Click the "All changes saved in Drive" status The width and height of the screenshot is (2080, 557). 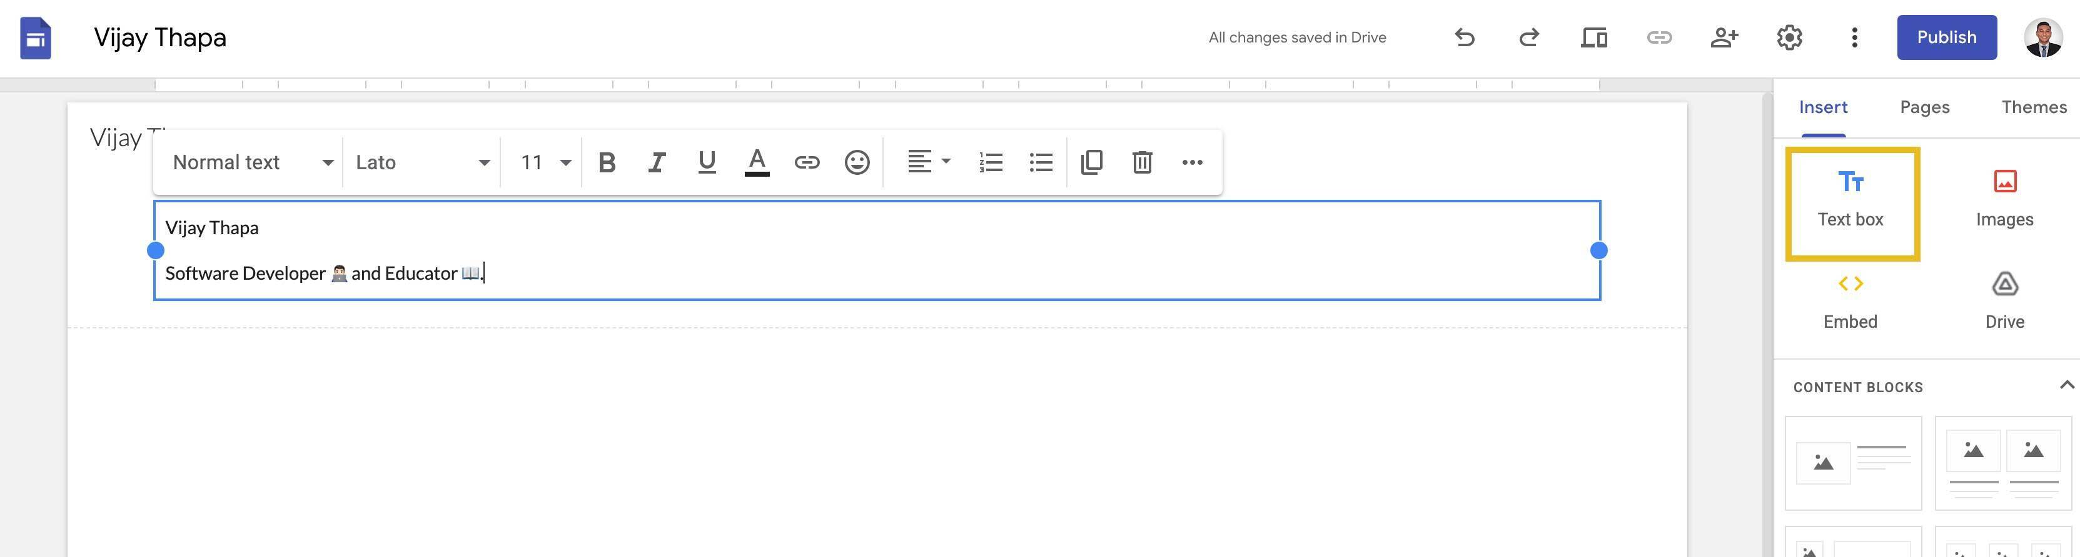point(1297,37)
